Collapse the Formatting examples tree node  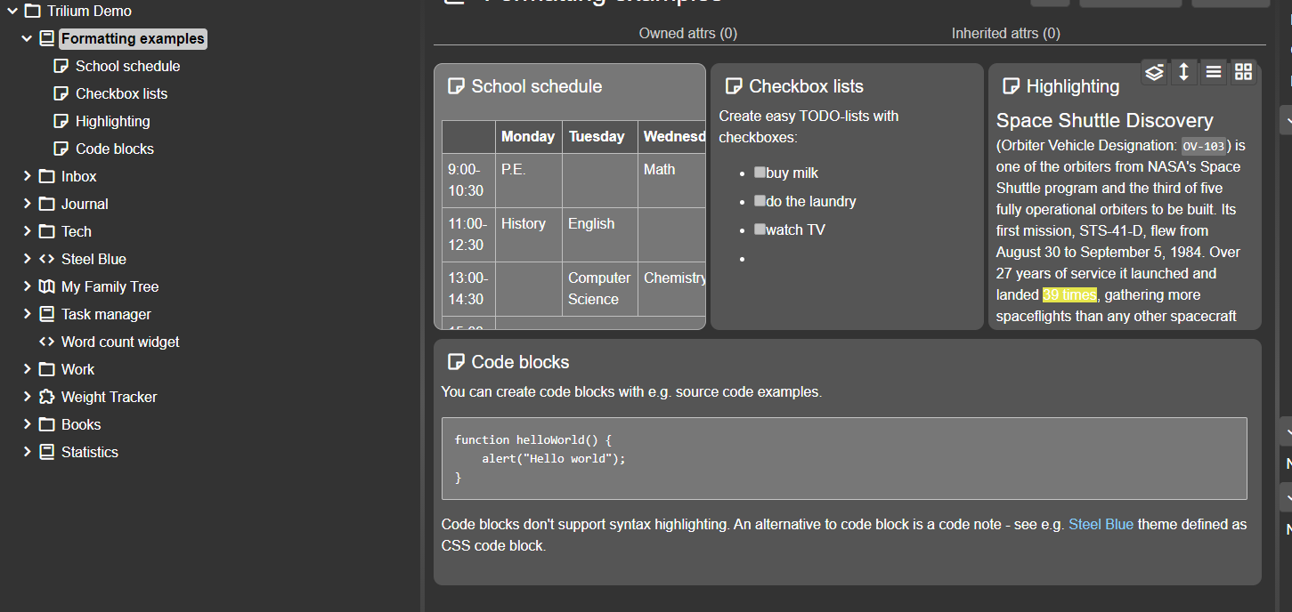pyautogui.click(x=27, y=39)
